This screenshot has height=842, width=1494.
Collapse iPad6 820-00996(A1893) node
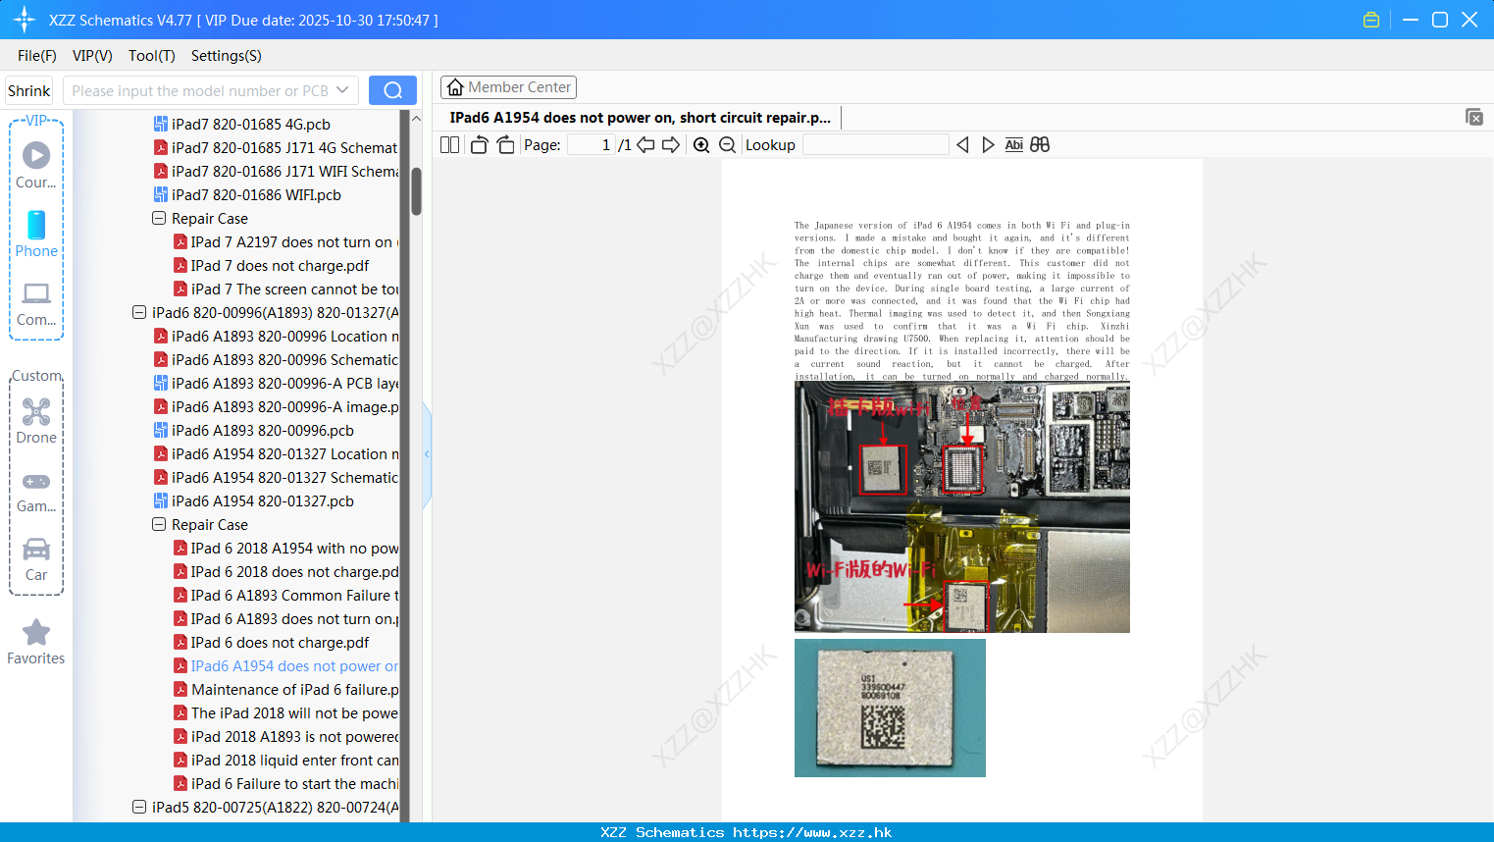point(139,312)
